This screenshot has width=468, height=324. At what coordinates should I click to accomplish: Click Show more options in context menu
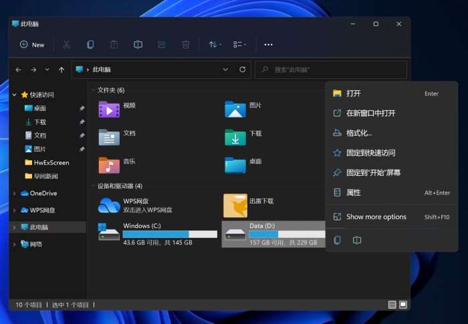click(376, 216)
